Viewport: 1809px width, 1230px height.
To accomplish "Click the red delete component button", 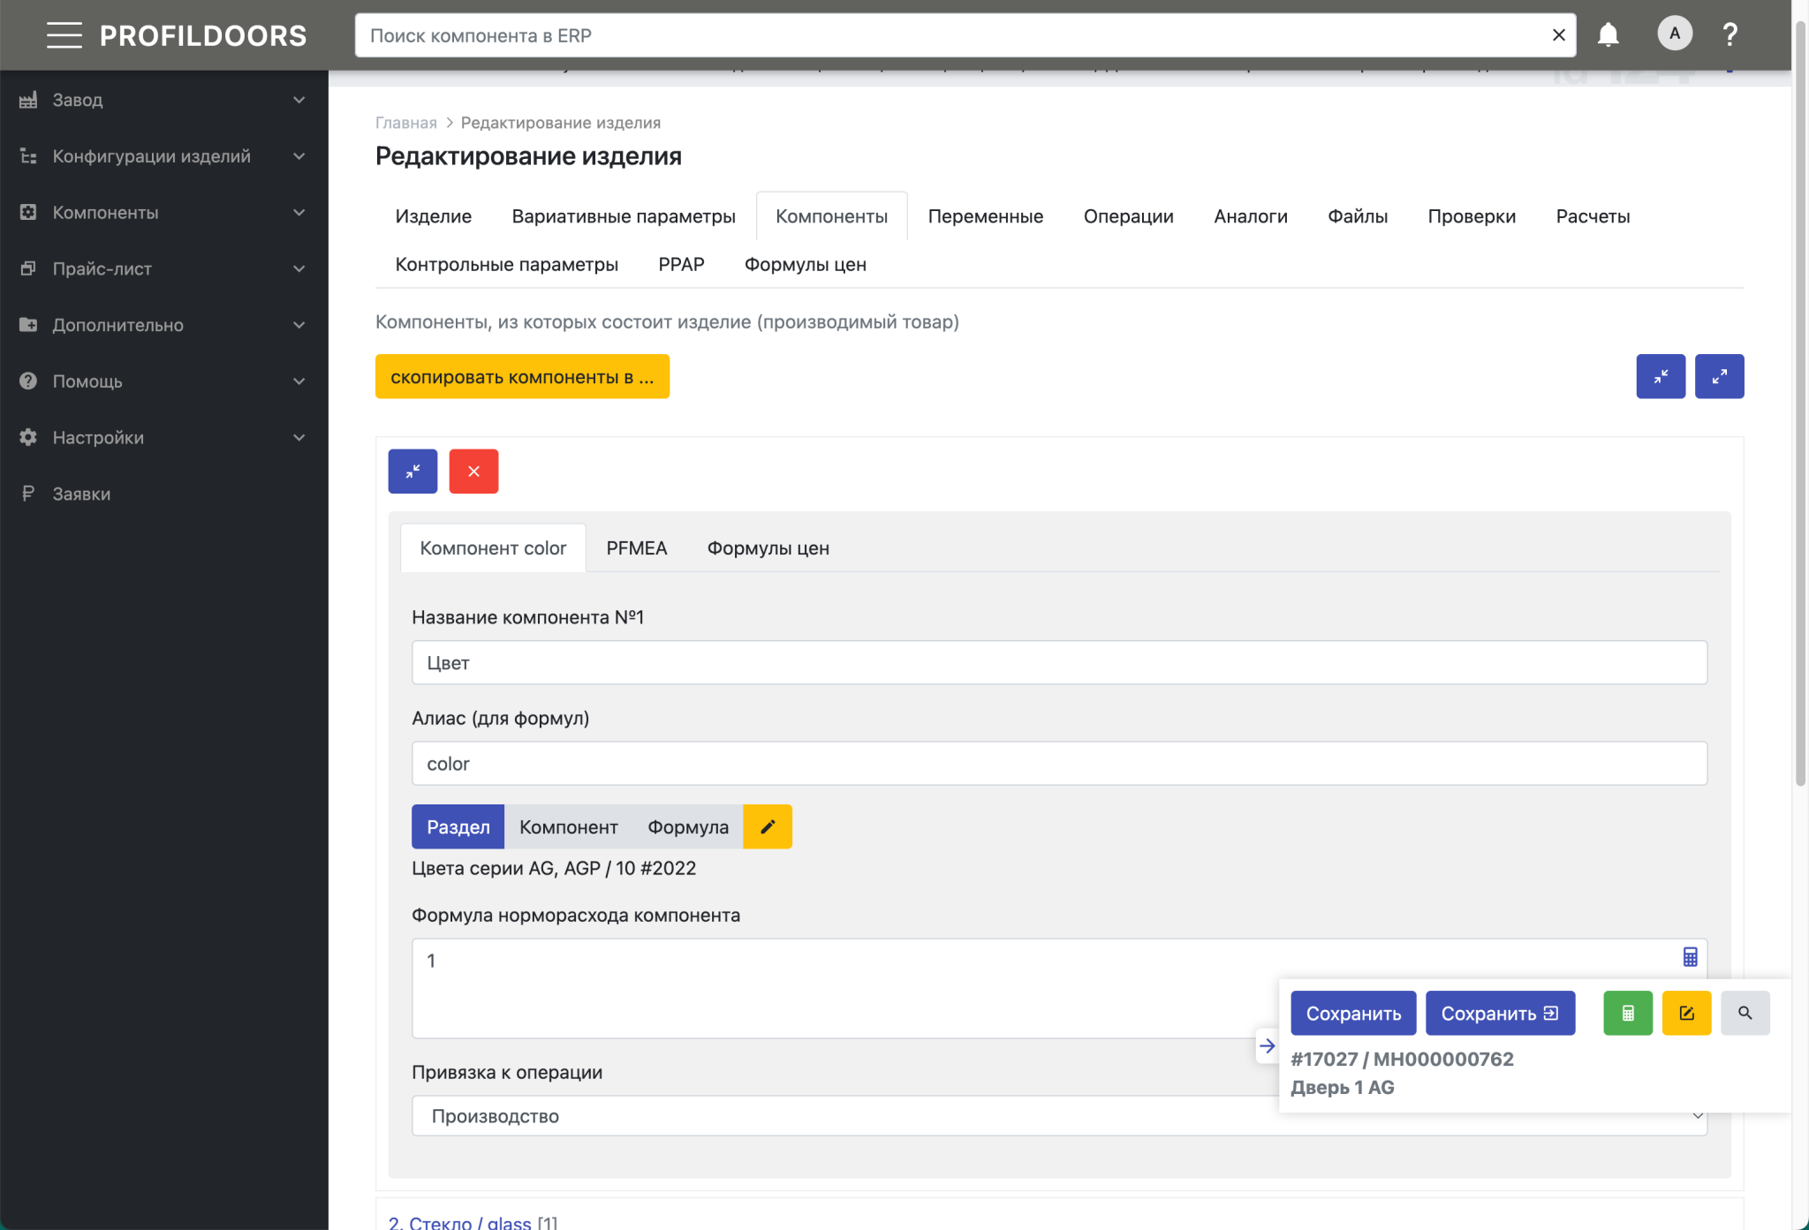I will pos(473,472).
